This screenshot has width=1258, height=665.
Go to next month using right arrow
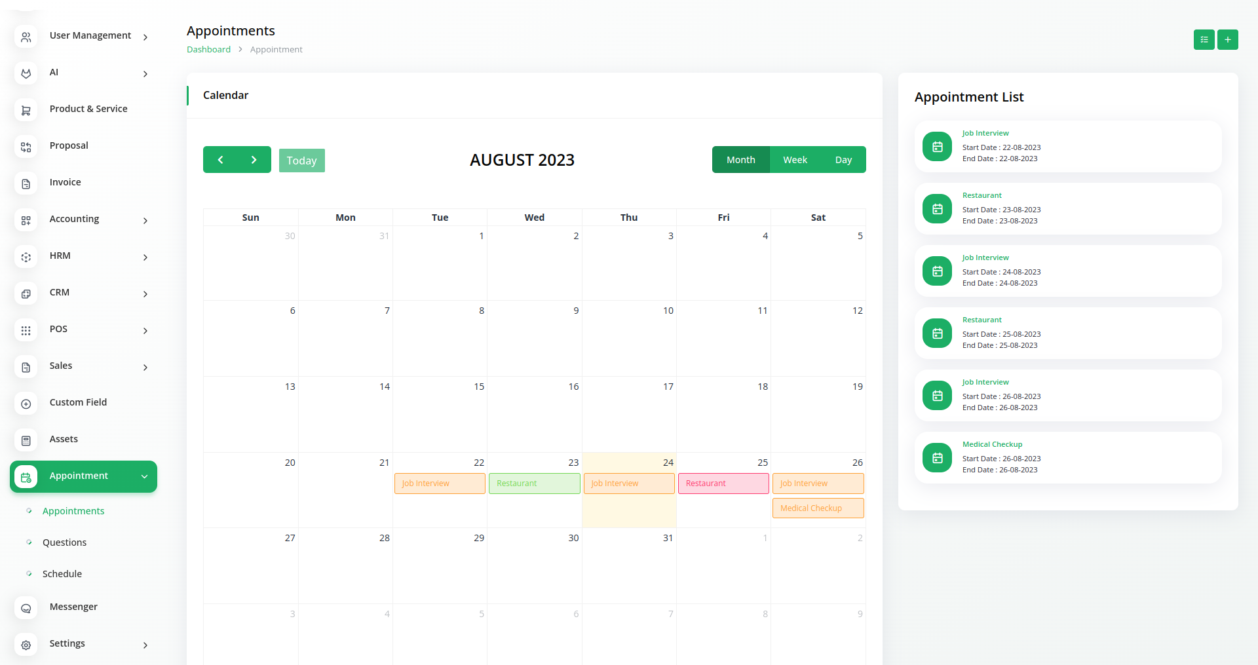tap(254, 160)
